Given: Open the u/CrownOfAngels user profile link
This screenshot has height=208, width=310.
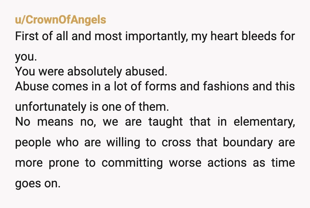Looking at the screenshot, I should tap(61, 20).
